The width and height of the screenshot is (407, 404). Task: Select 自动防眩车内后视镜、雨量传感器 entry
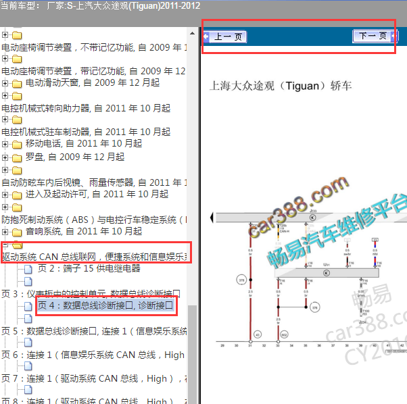pos(94,182)
